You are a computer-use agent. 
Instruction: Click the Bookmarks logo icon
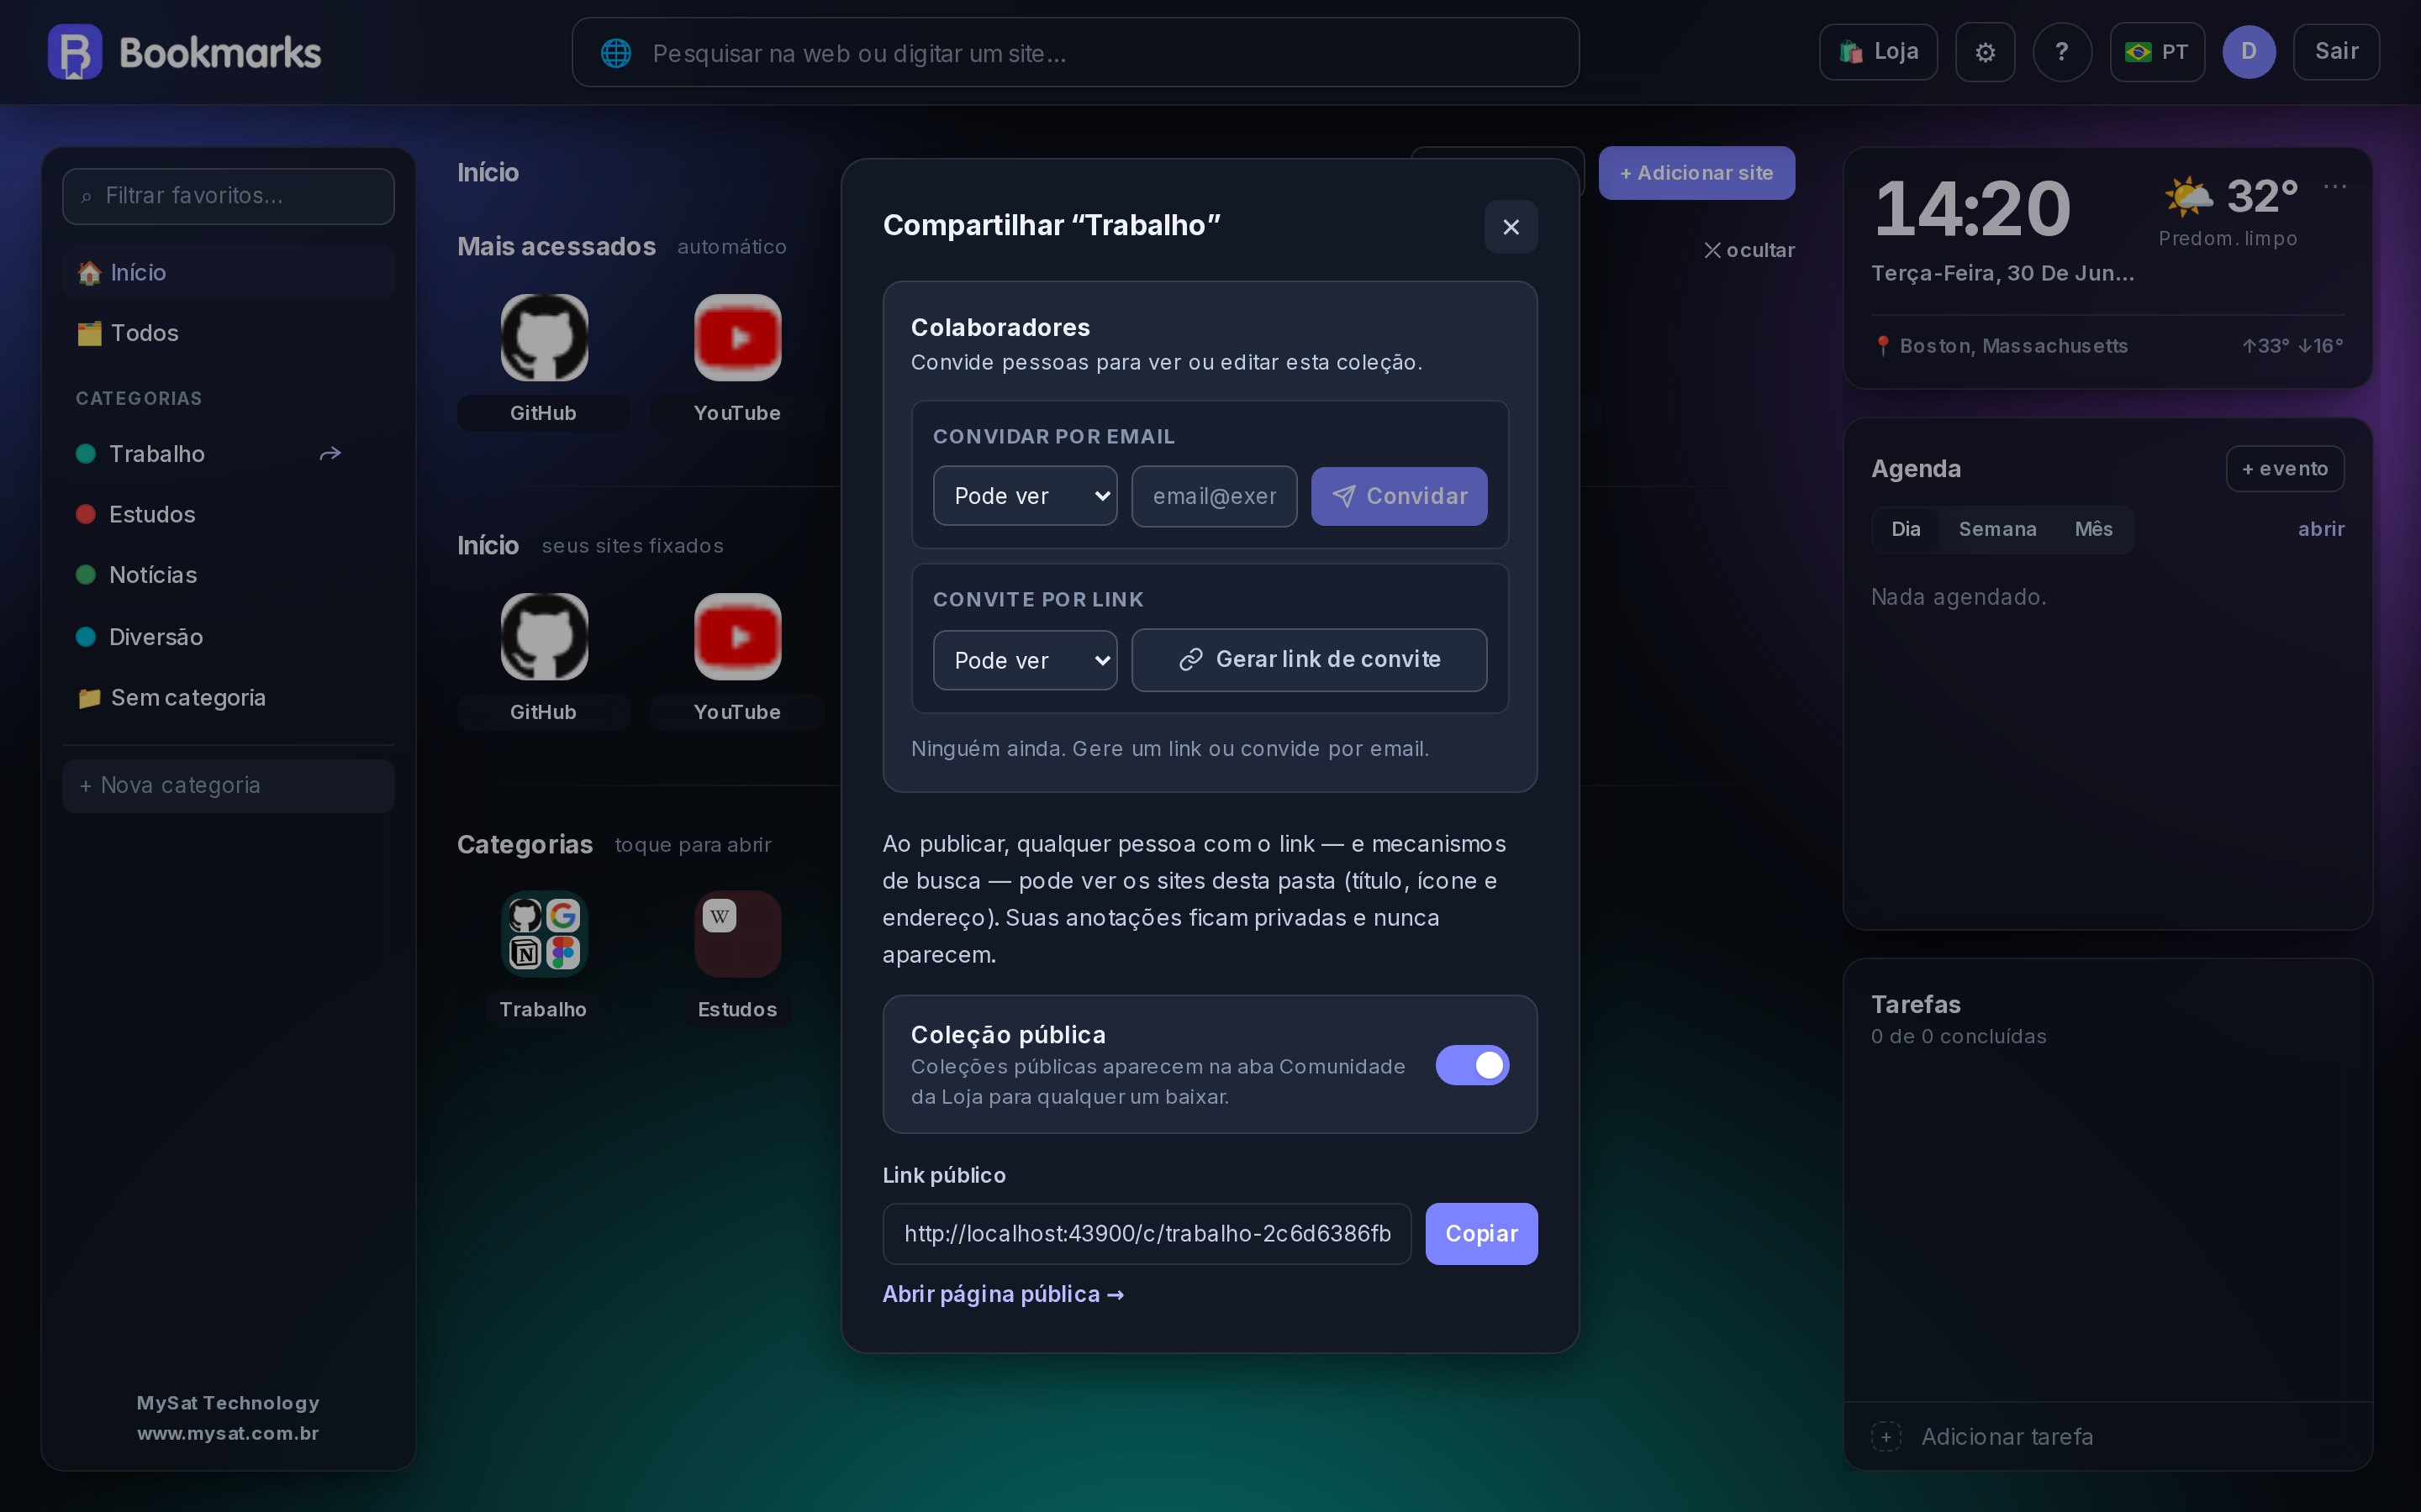[x=75, y=52]
